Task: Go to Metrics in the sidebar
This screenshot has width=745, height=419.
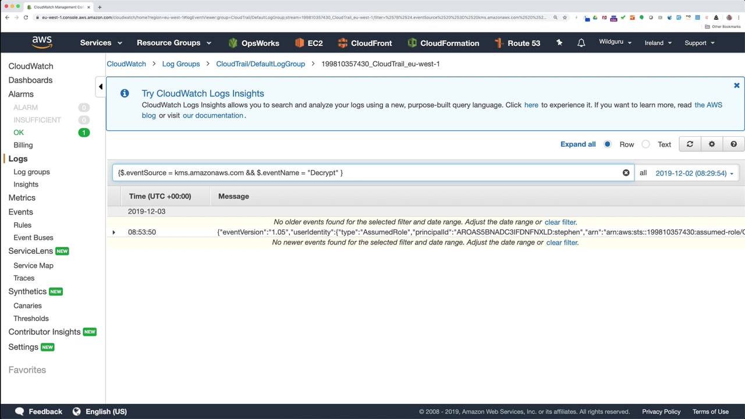Action: click(x=22, y=198)
